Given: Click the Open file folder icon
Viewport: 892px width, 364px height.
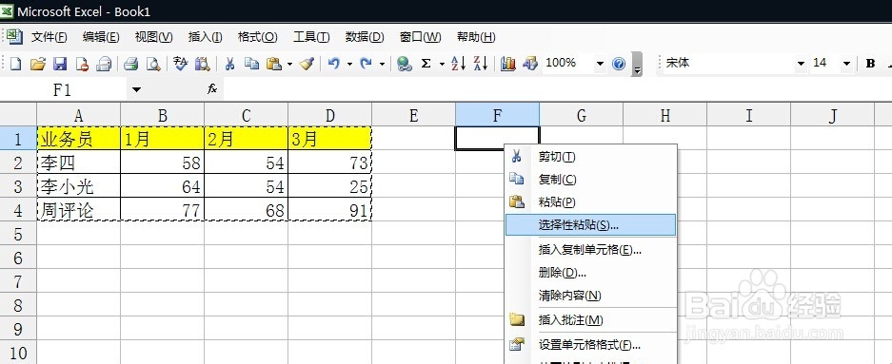Looking at the screenshot, I should pyautogui.click(x=37, y=65).
